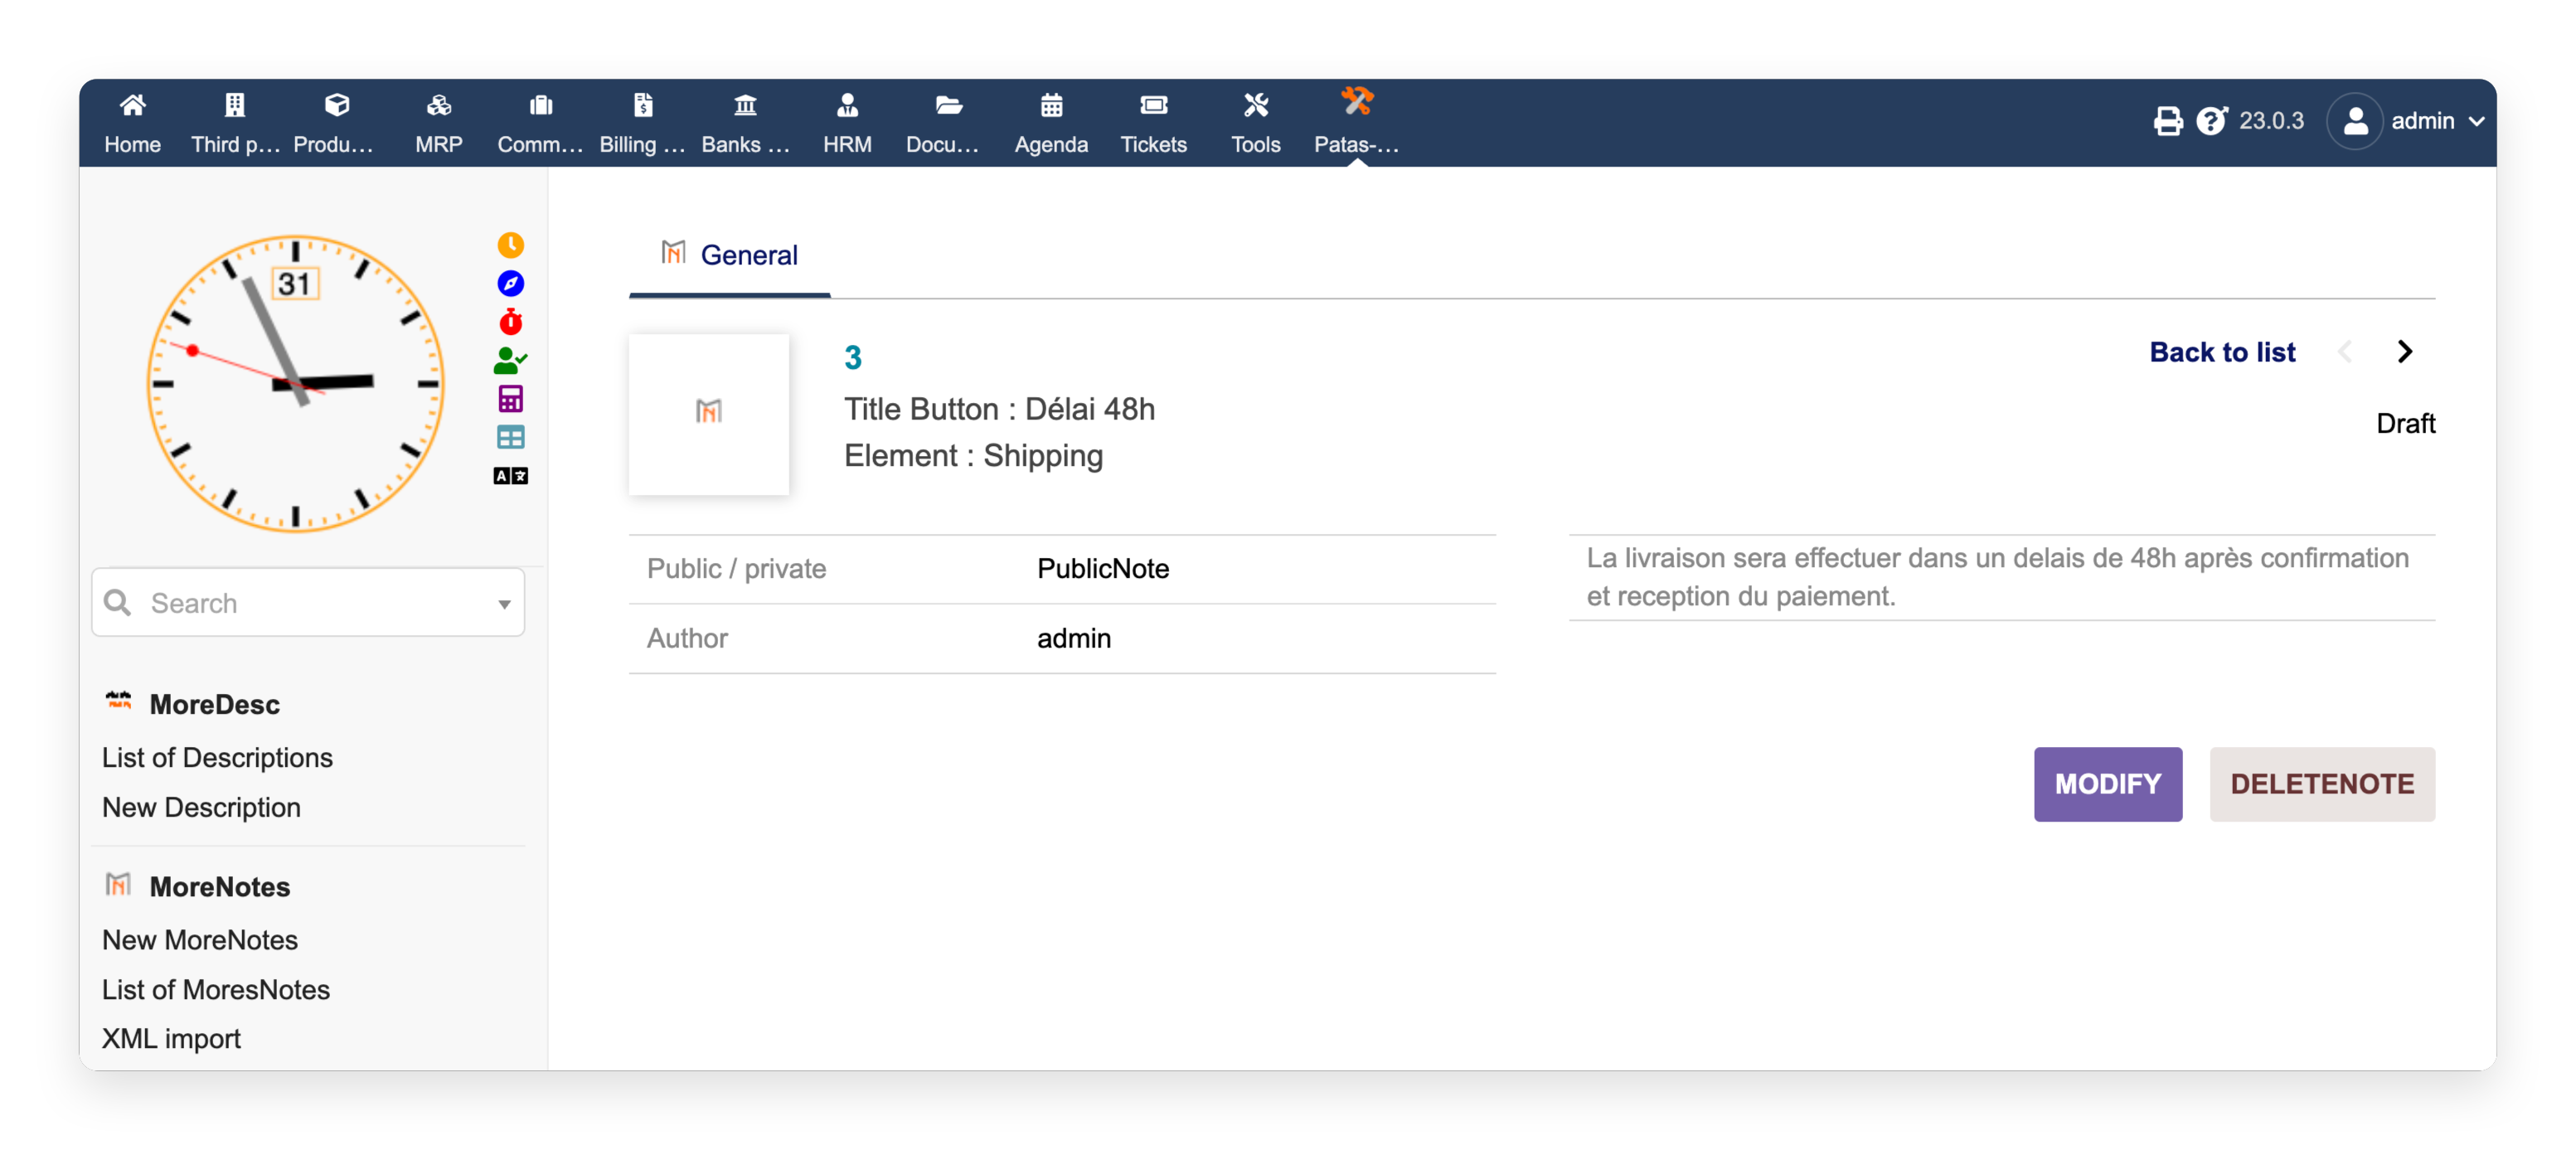2576x1150 pixels.
Task: Click the purple calculator icon
Action: 510,398
